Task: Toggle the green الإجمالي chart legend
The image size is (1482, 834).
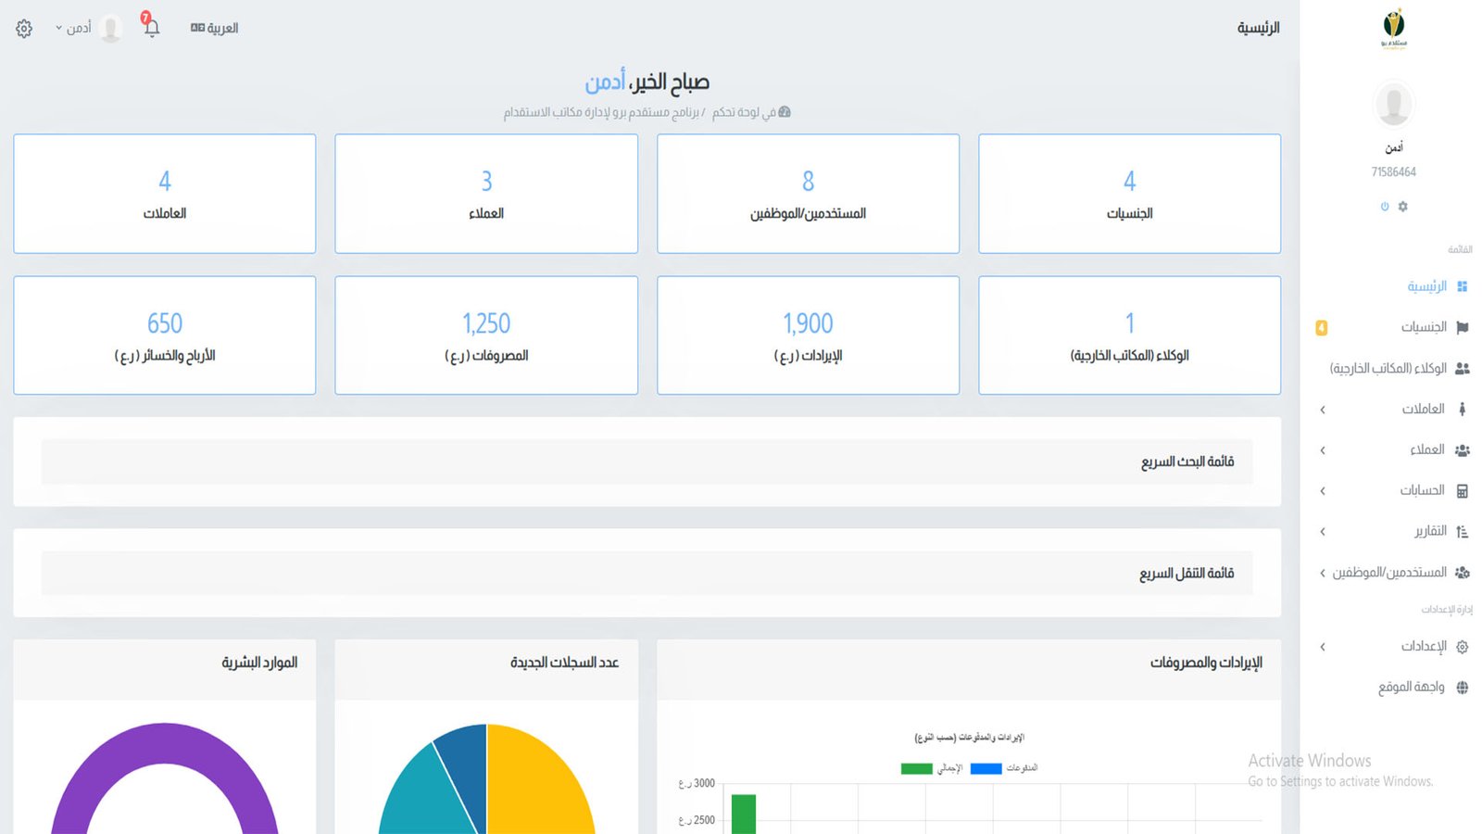Action: point(917,768)
